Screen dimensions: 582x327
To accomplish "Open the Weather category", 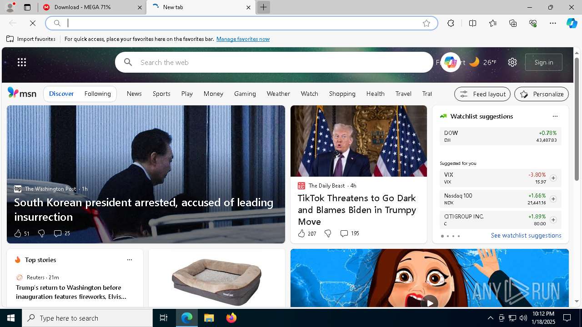I will (278, 94).
